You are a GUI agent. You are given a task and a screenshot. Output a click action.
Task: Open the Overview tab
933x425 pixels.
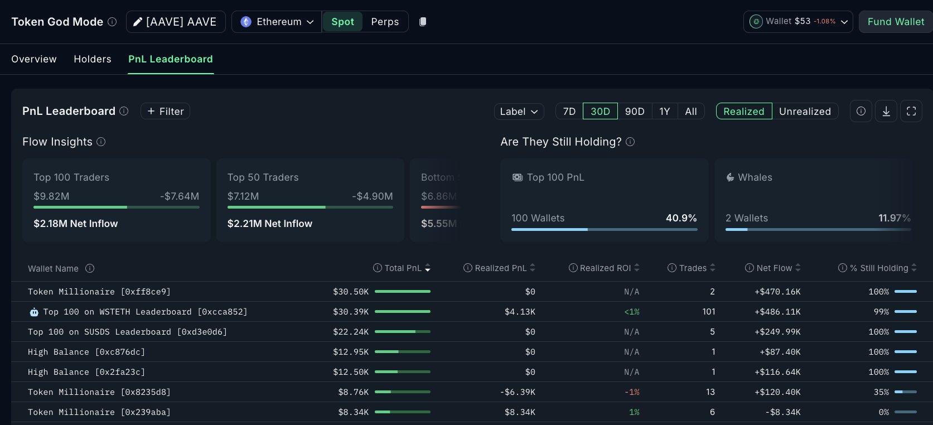pos(34,59)
